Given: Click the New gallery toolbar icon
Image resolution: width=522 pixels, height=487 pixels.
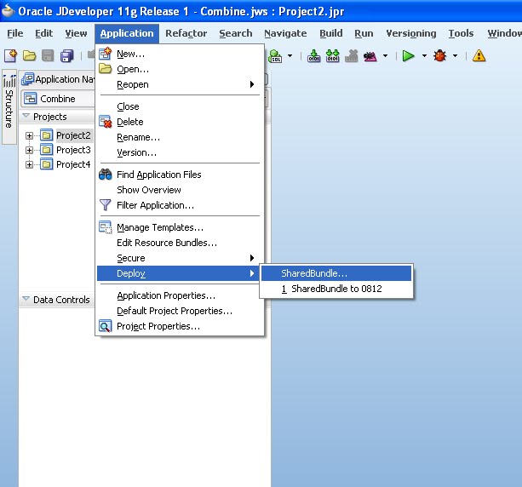Looking at the screenshot, I should (x=10, y=55).
